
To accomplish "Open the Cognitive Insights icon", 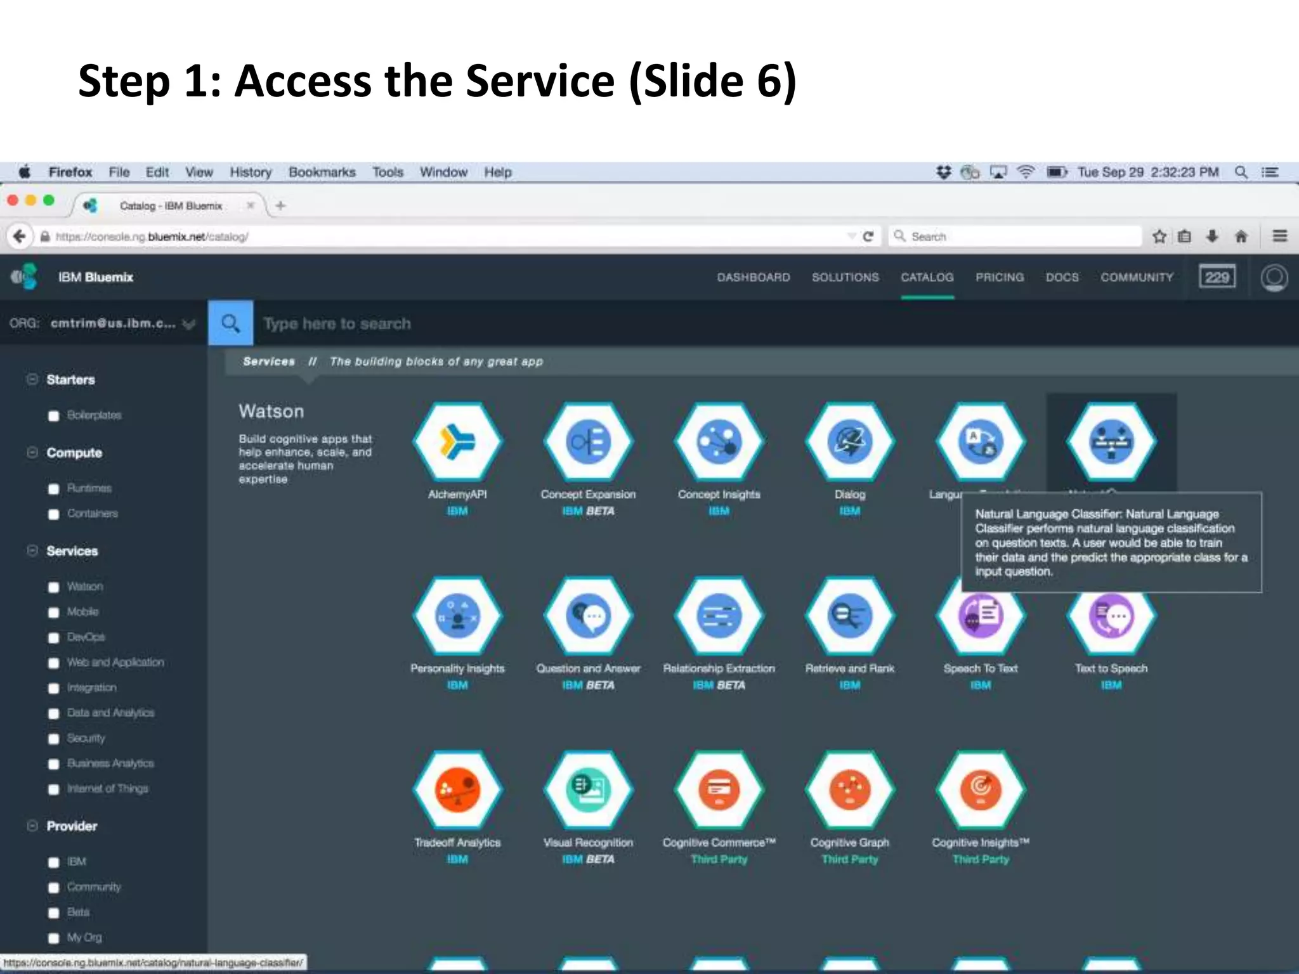I will [980, 789].
